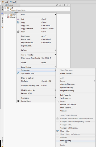Expand the New submenu arrow

click(55, 14)
